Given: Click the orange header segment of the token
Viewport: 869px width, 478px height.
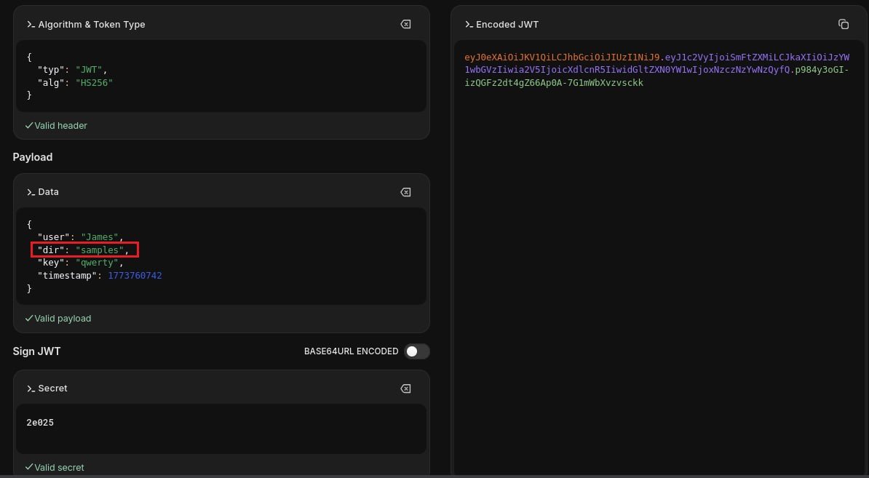Looking at the screenshot, I should coord(562,57).
